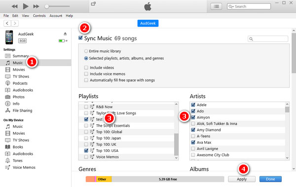Check artist Alok, Sofi Tukker & Inna

(x=193, y=123)
